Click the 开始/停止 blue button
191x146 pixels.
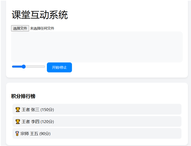(59, 67)
